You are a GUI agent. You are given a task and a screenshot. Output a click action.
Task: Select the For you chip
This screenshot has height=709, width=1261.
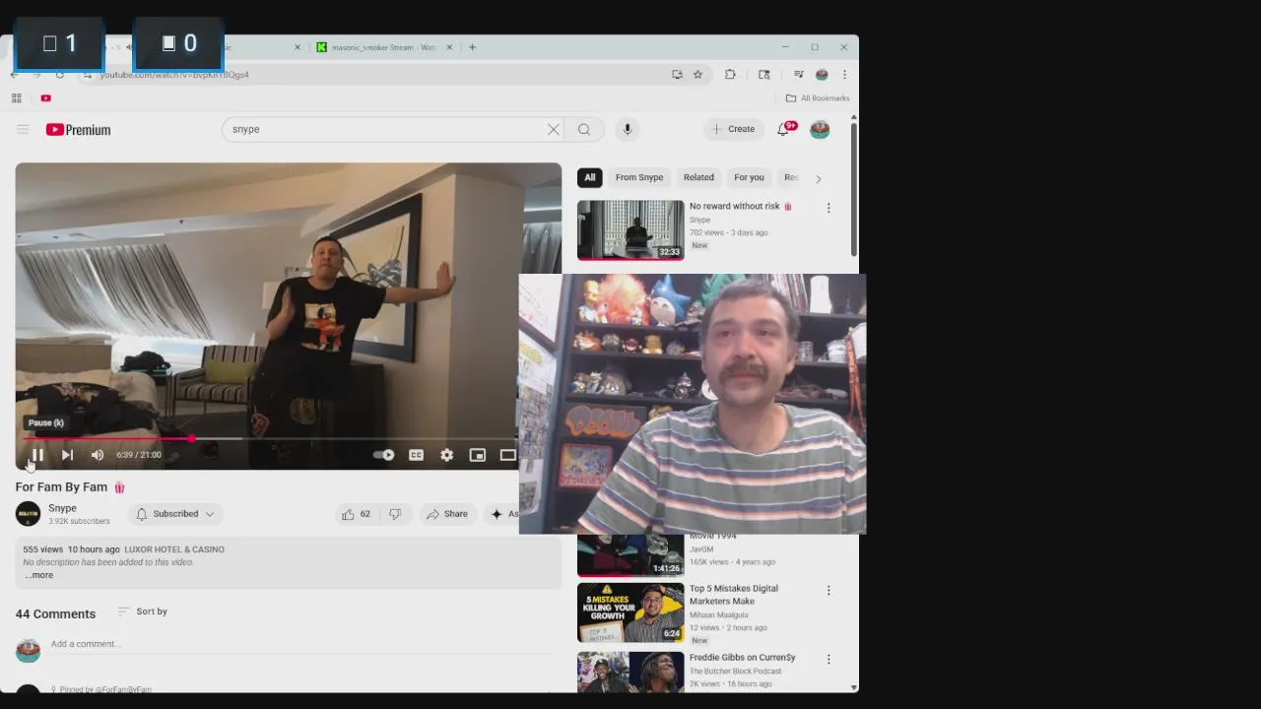pyautogui.click(x=749, y=177)
